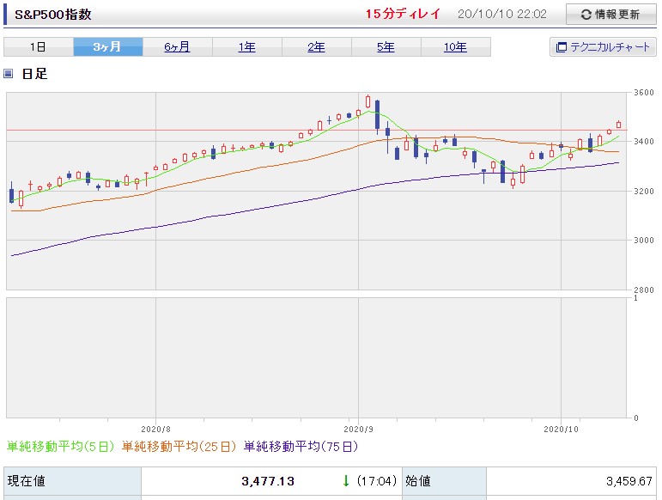
Task: Click the 3000 price axis label
Action: pyautogui.click(x=643, y=241)
